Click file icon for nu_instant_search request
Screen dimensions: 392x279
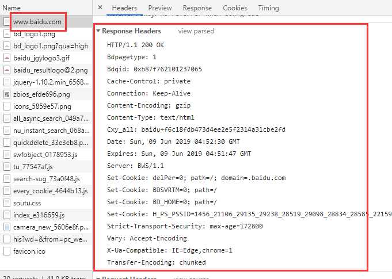(7, 131)
